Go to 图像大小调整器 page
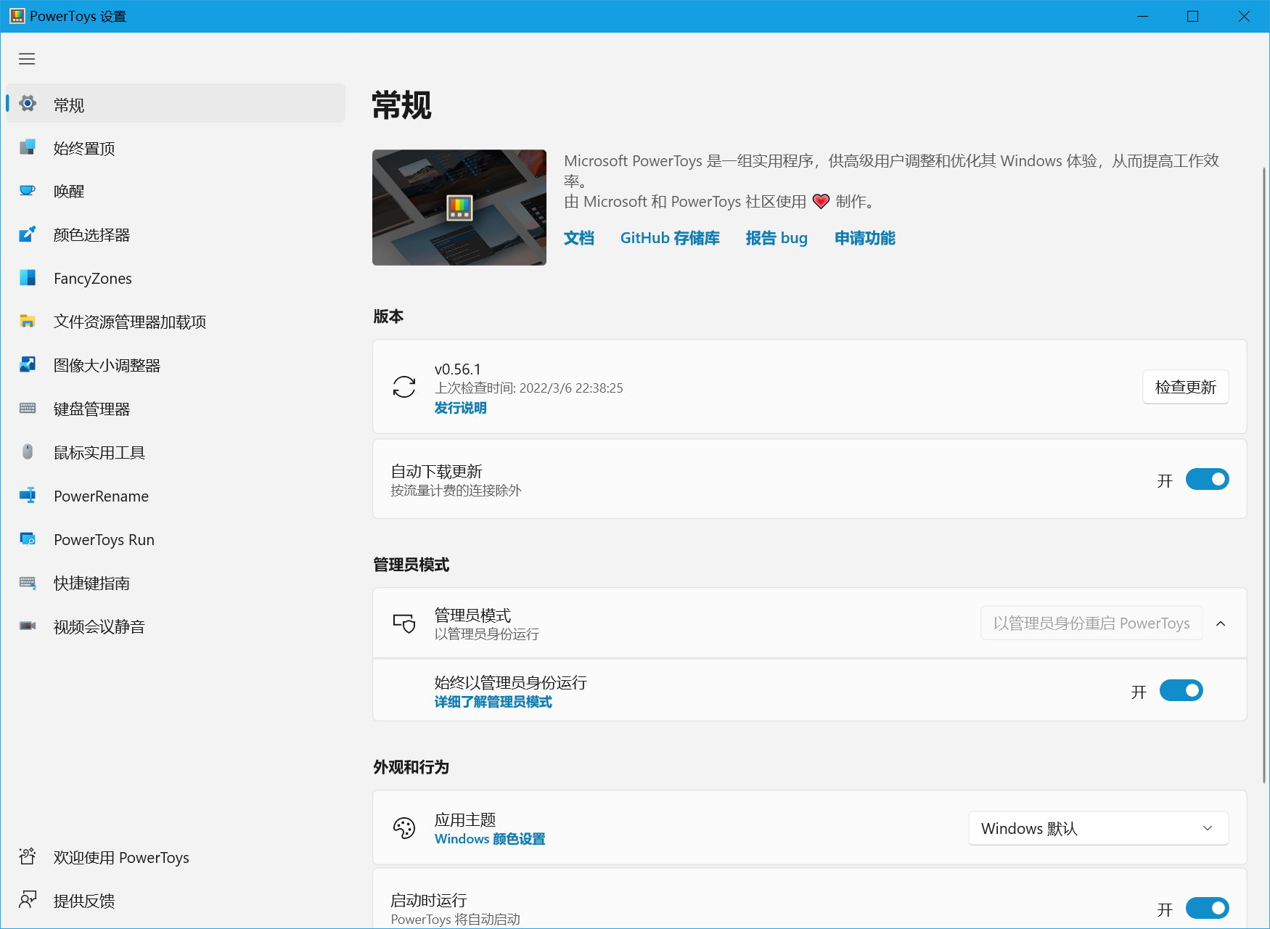 click(176, 366)
